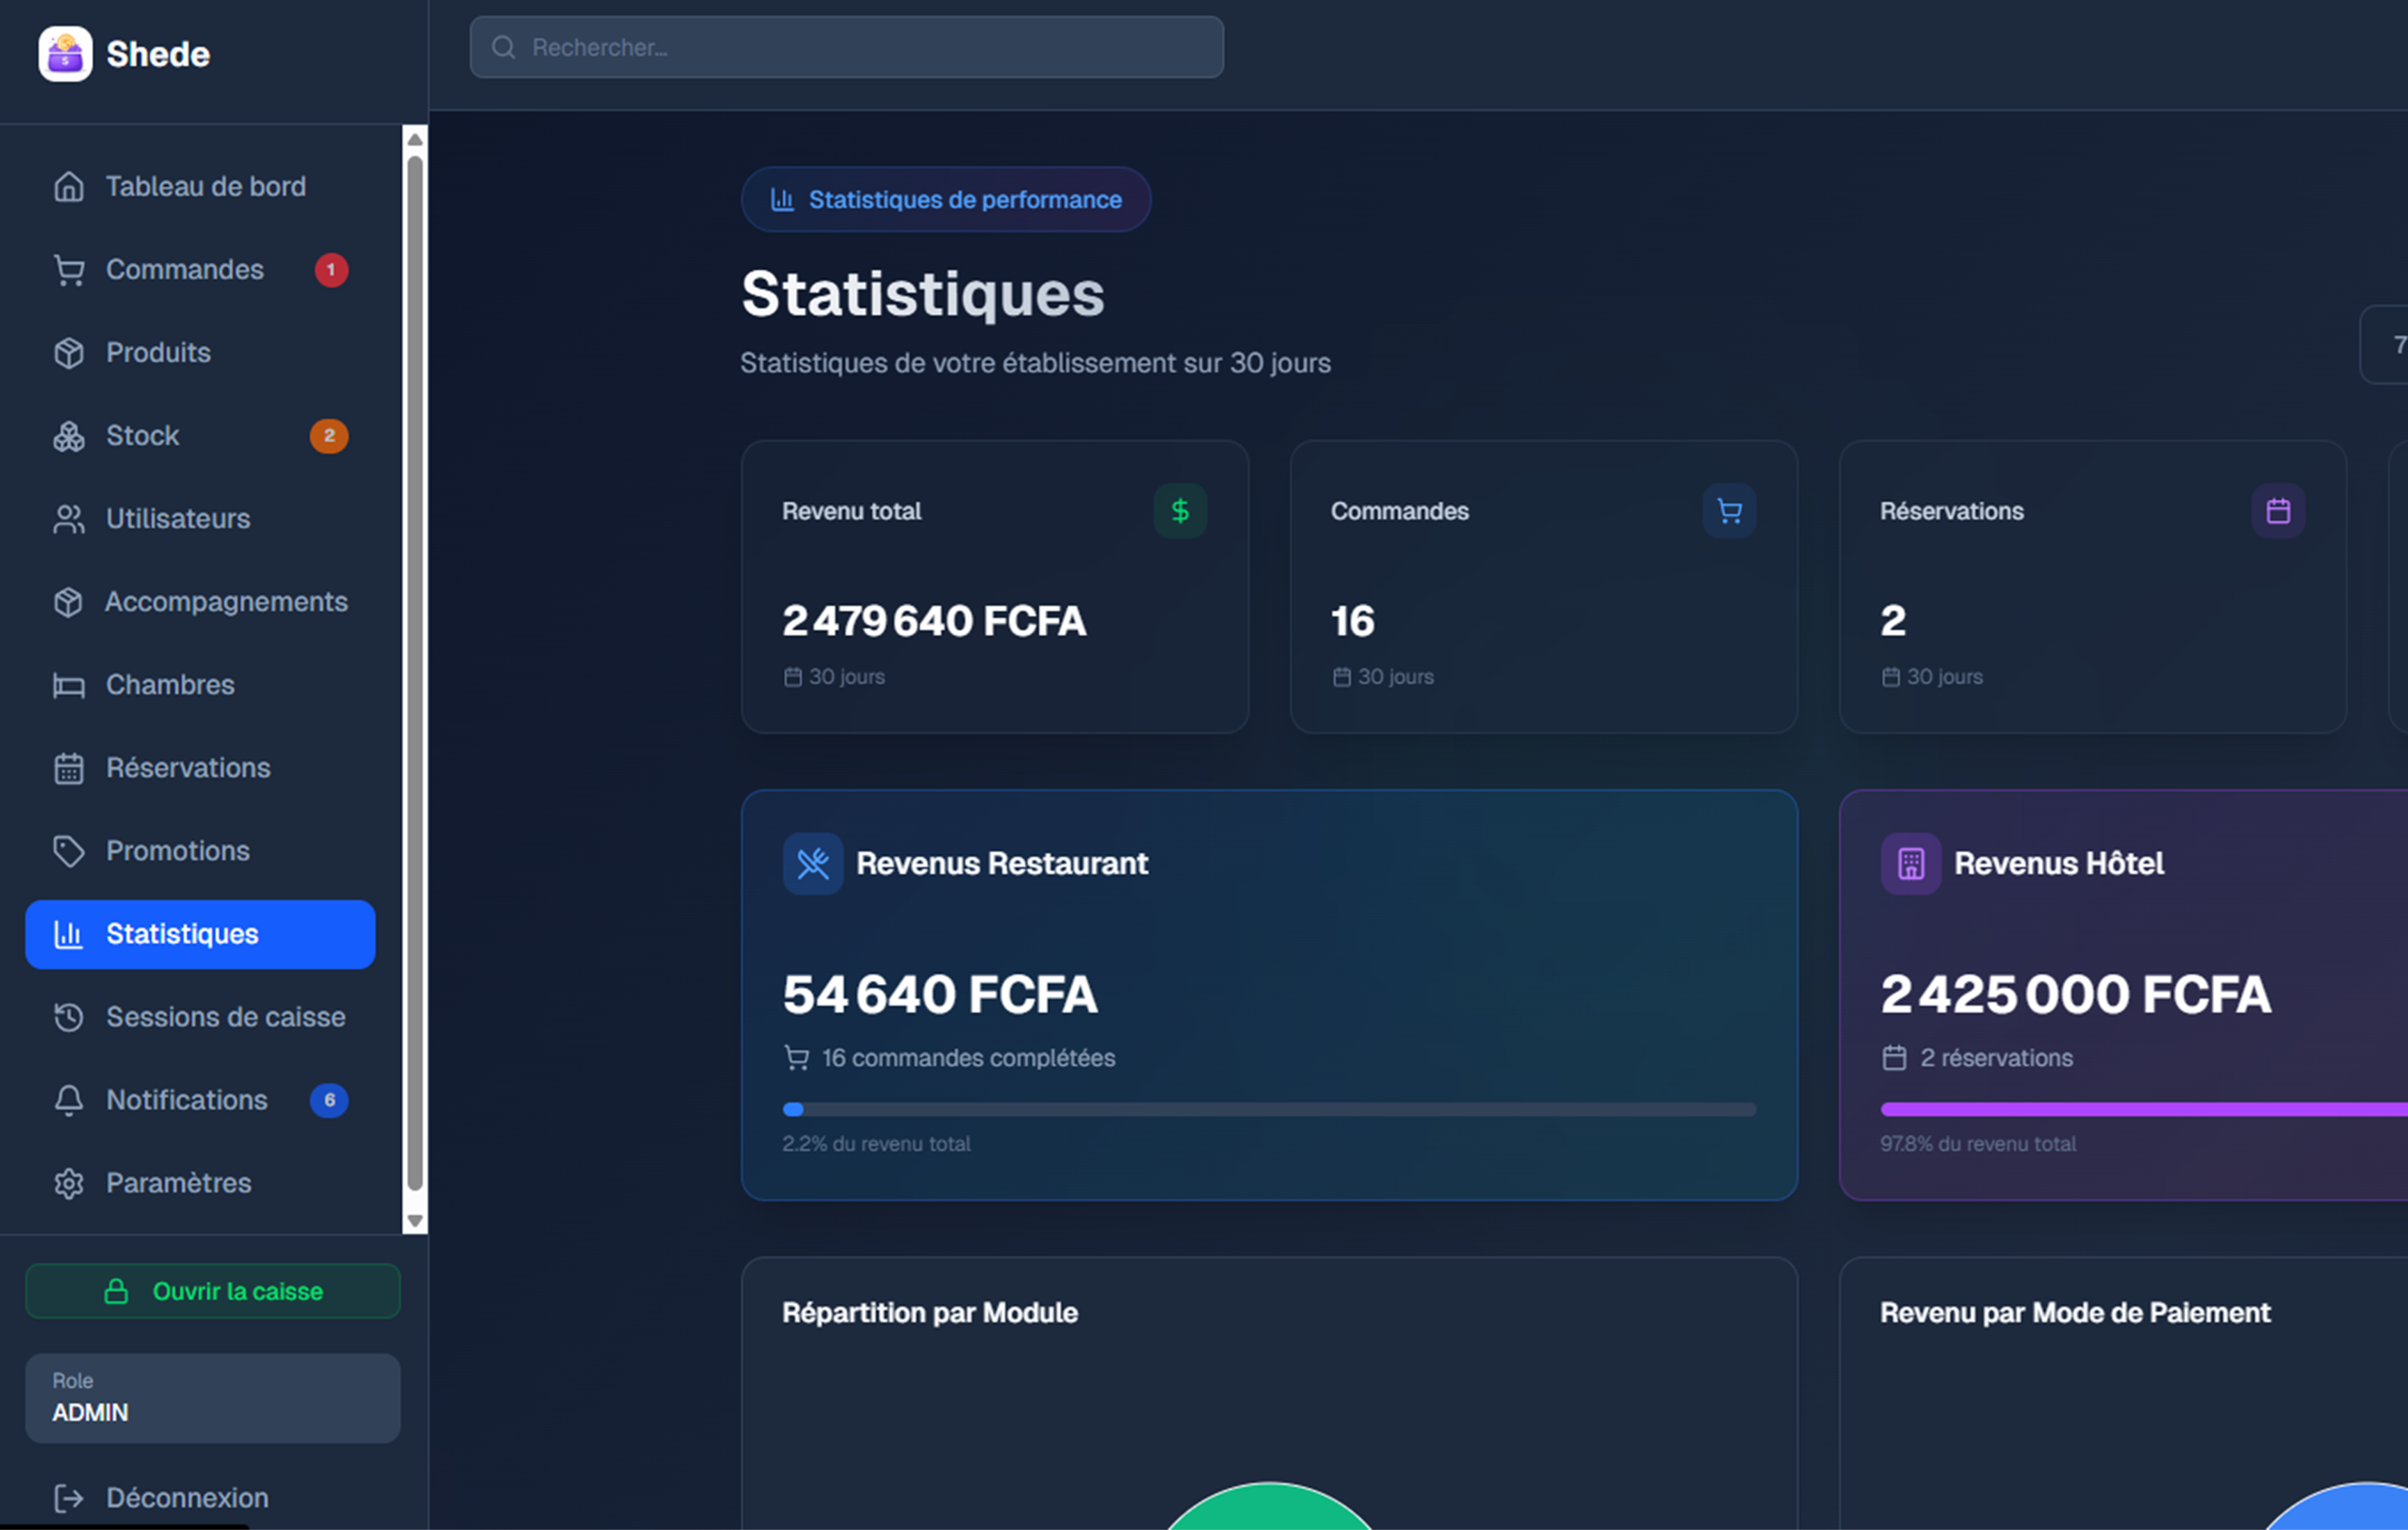Viewport: 2408px width, 1530px height.
Task: Select Chambres in the sidebar
Action: click(200, 684)
